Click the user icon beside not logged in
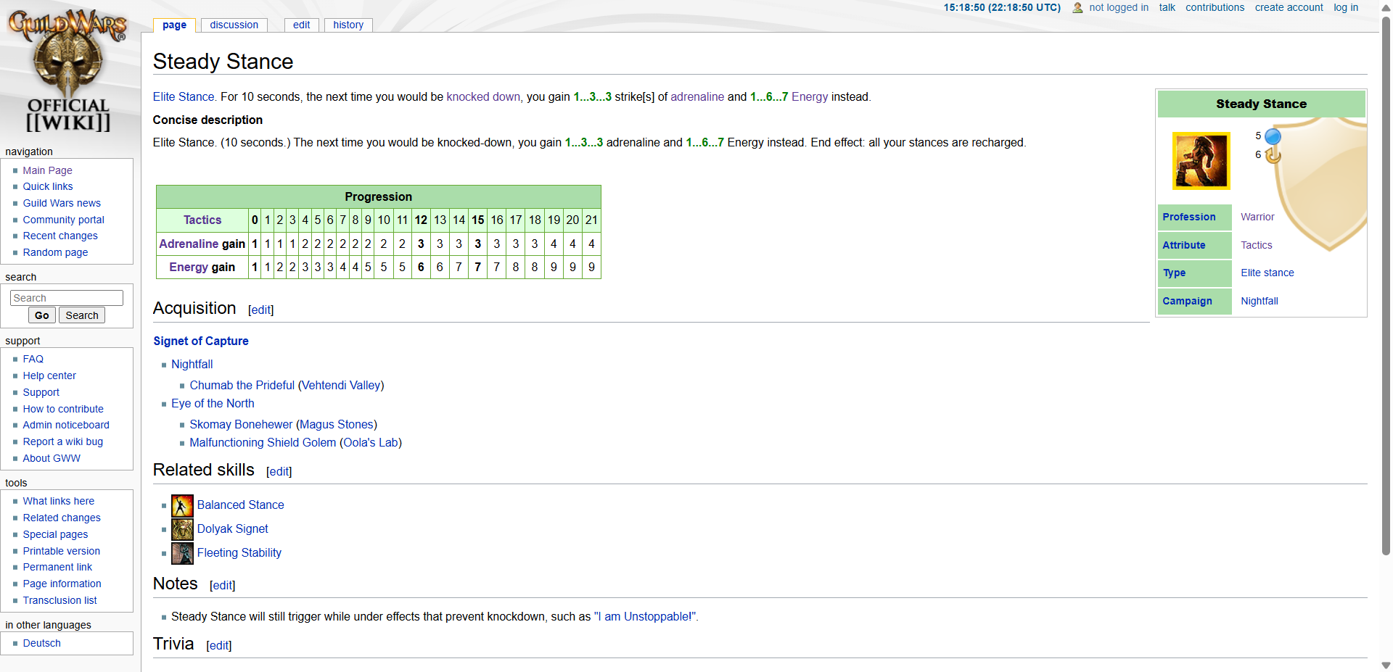The width and height of the screenshot is (1393, 672). pyautogui.click(x=1077, y=7)
